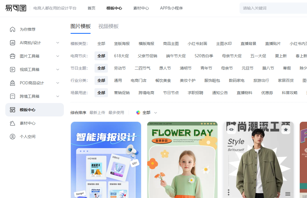Click the keyword search box

[273, 8]
